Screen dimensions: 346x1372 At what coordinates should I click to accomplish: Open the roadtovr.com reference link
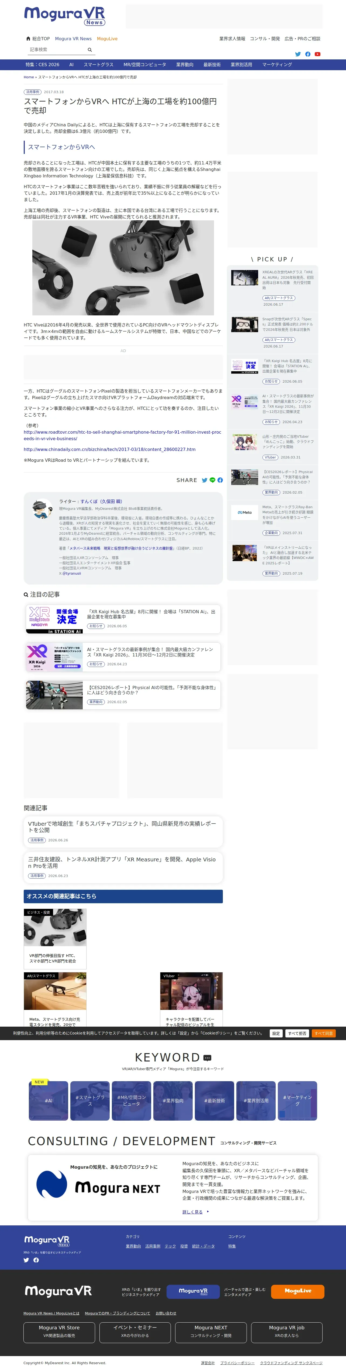point(122,435)
